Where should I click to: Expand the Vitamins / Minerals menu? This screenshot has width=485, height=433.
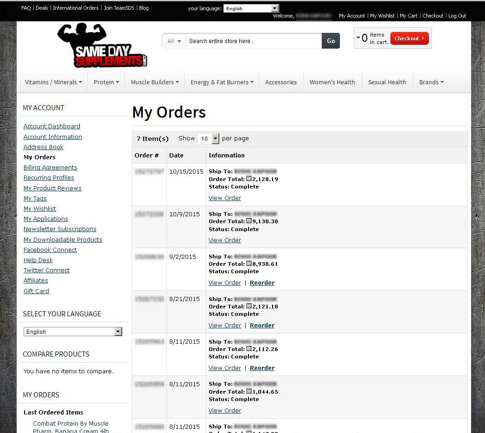pyautogui.click(x=53, y=82)
